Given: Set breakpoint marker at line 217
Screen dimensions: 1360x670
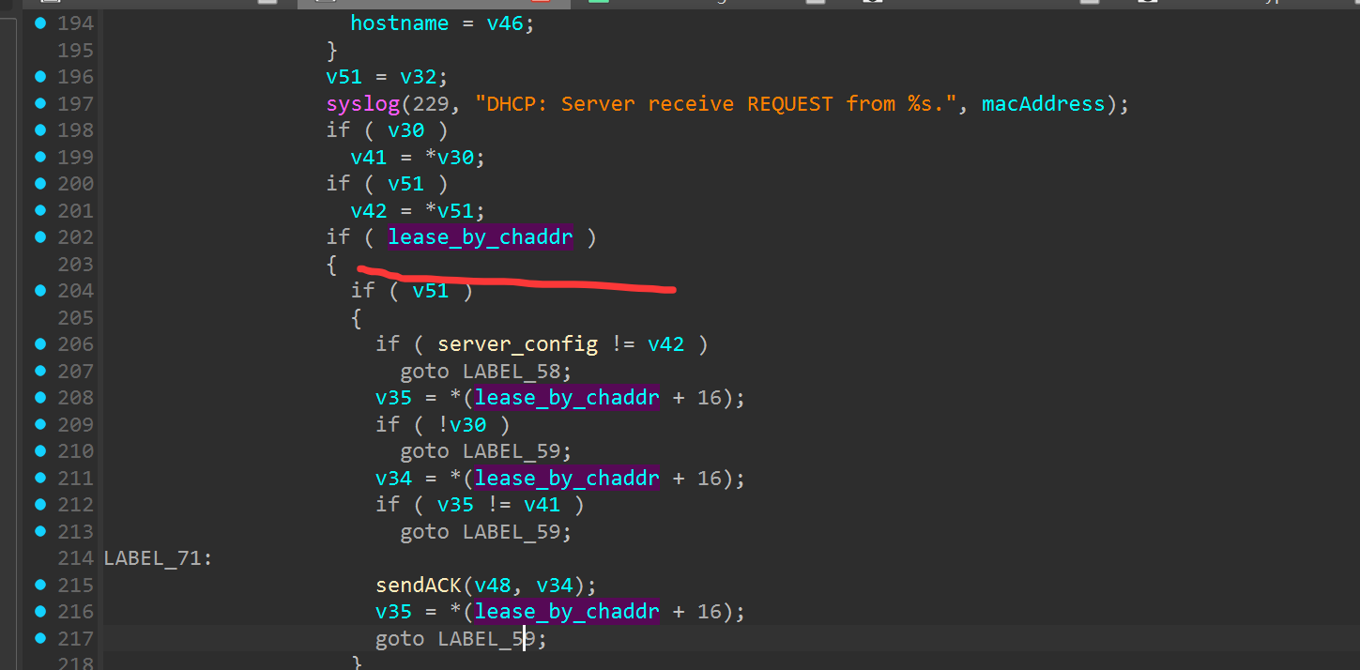Looking at the screenshot, I should coord(39,638).
